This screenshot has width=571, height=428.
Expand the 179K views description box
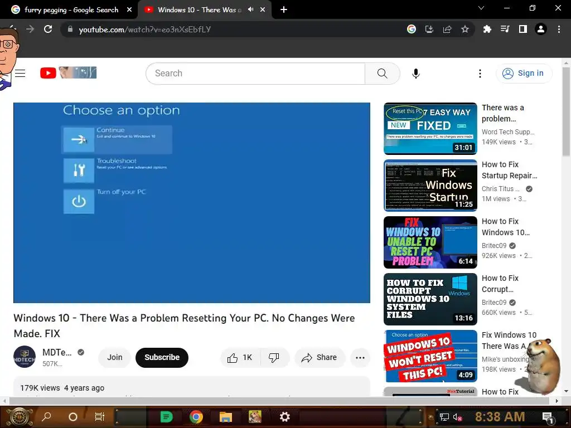[192, 387]
